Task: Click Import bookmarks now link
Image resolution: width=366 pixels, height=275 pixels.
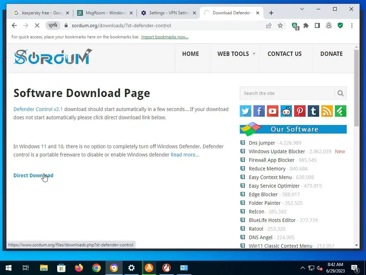Action: pos(164,37)
